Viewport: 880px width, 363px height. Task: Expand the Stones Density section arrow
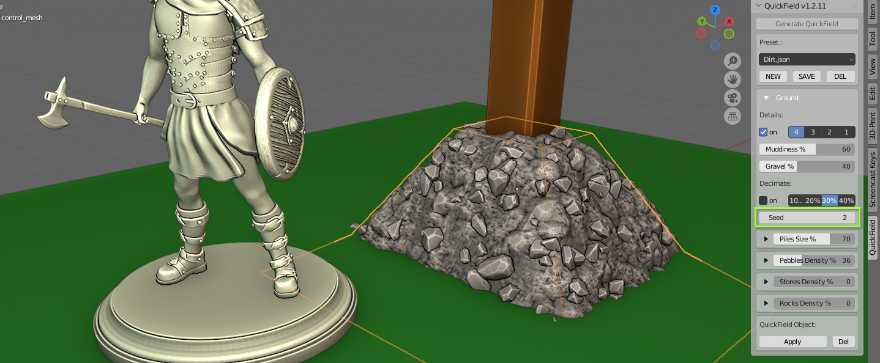point(766,282)
